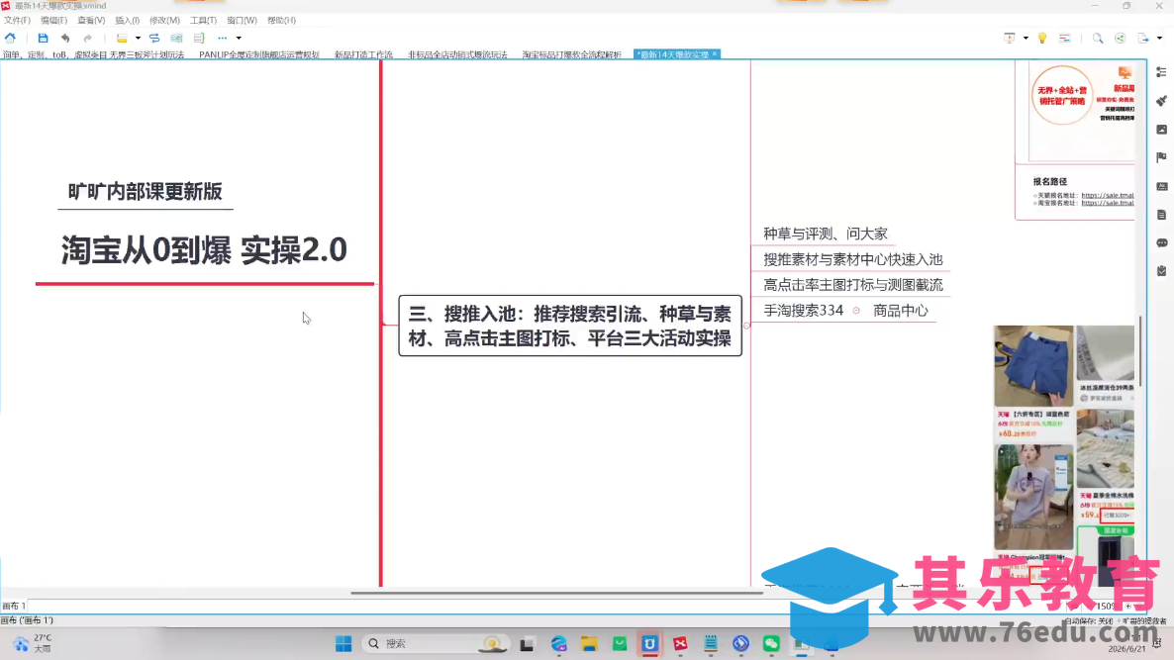Open the Outline side panel

tap(1161, 72)
